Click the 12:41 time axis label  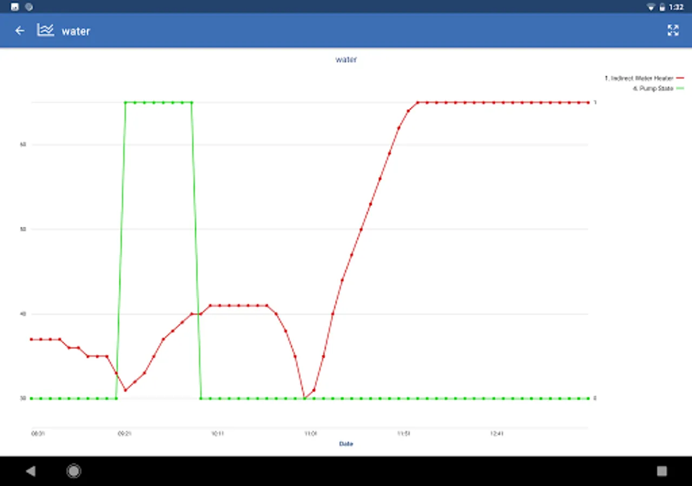pos(497,433)
